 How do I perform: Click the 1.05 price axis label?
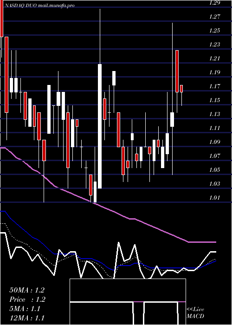[x=214, y=170]
